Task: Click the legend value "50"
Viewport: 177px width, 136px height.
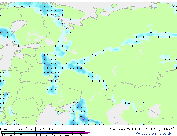Action: [x=86, y=135]
